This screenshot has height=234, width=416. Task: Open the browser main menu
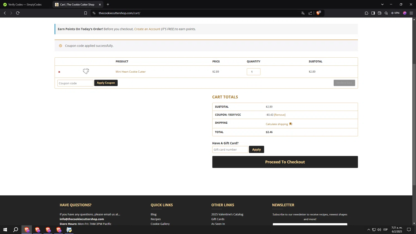click(x=411, y=13)
